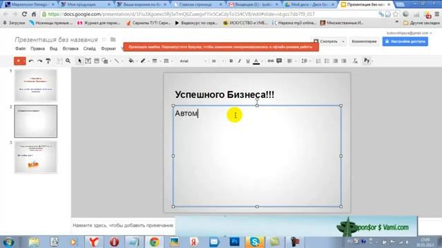Expand the shape tool dropdown arrow
Screen dimensions: 442x248
[x=110, y=61]
